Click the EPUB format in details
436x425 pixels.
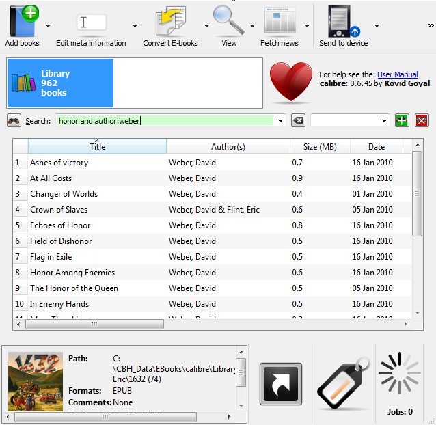122,391
